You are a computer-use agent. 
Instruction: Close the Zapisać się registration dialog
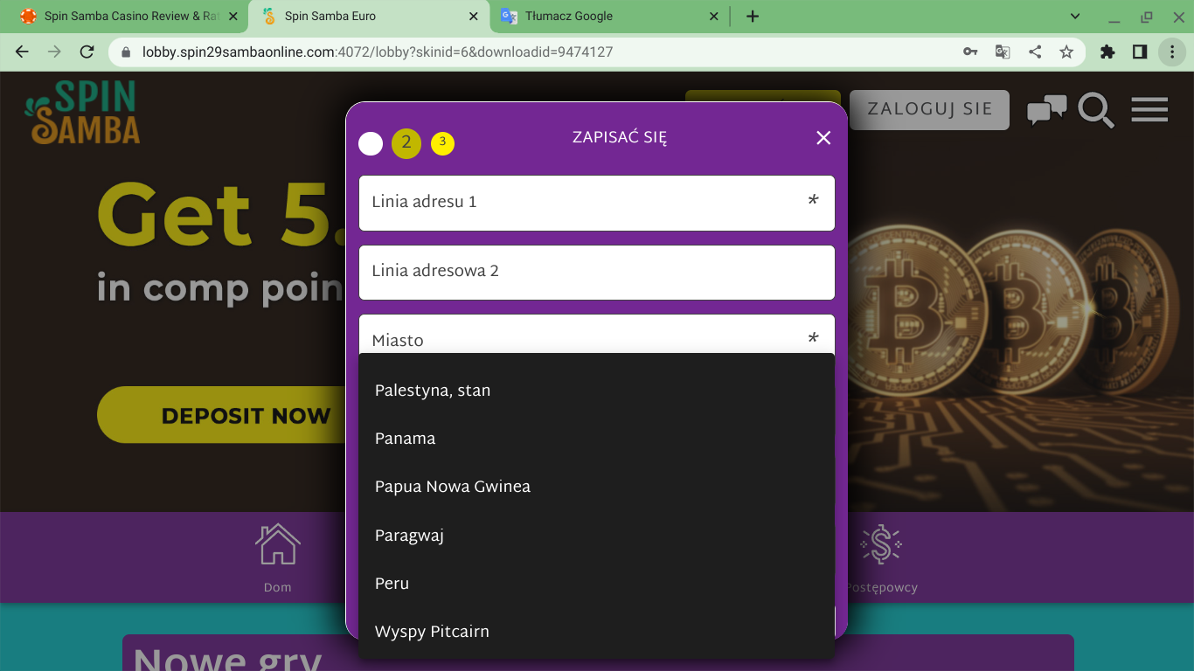(823, 138)
